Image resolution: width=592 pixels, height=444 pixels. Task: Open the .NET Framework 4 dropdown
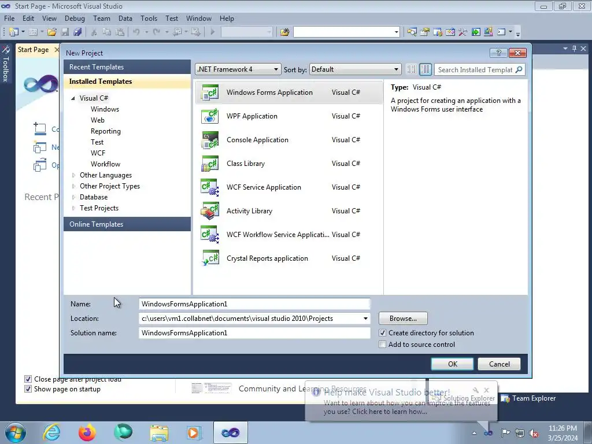238,69
